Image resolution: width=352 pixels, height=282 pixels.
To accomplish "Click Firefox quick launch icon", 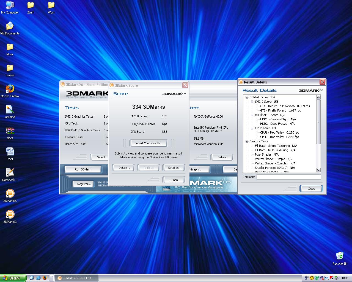I will click(45, 278).
